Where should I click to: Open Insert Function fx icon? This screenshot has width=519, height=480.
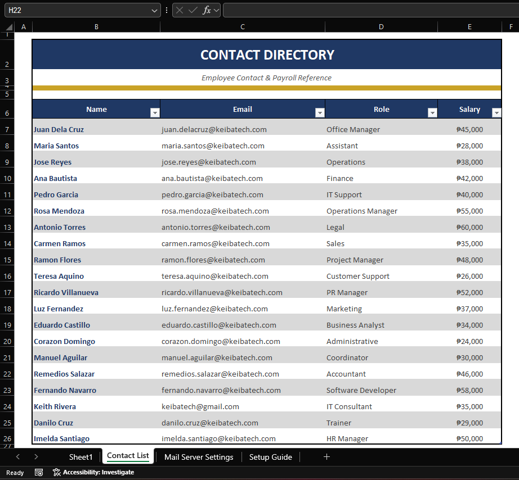coord(207,10)
